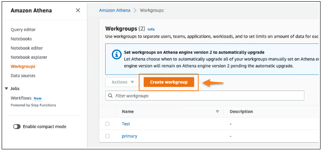
Task: Open Workflows under Jobs
Action: click(x=21, y=98)
